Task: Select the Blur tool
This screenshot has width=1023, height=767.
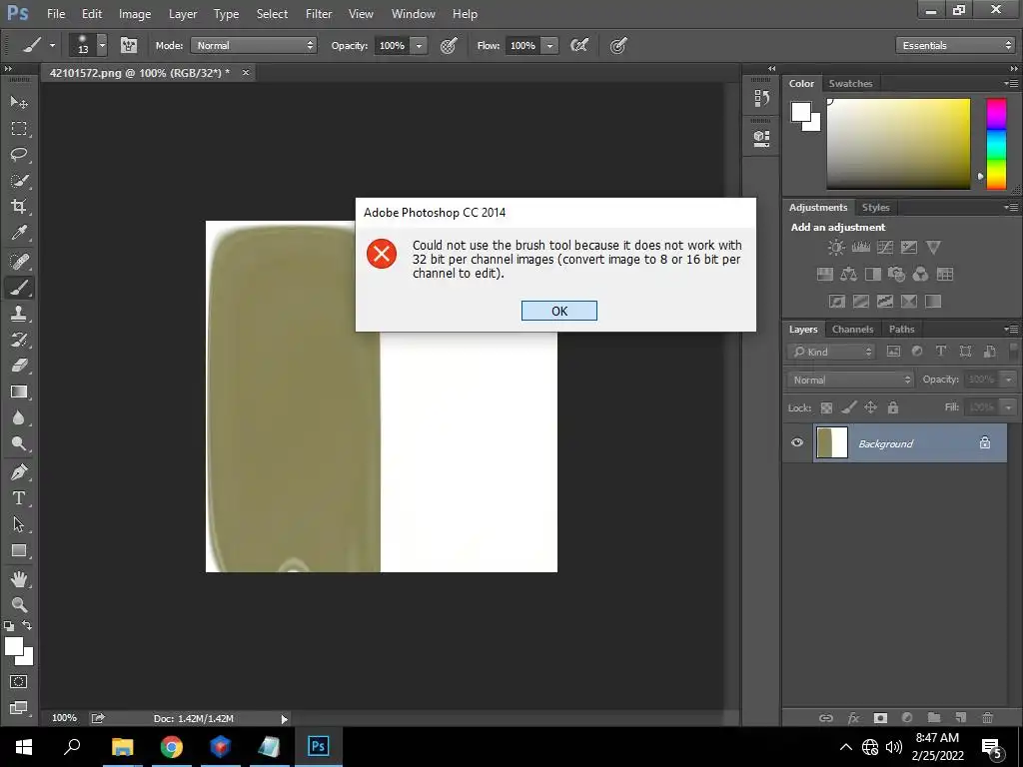Action: 19,418
